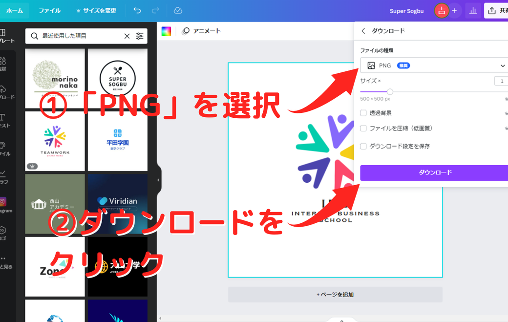Screen dimensions: 508x322
Task: Open the PNG file type dropdown
Action: click(434, 65)
